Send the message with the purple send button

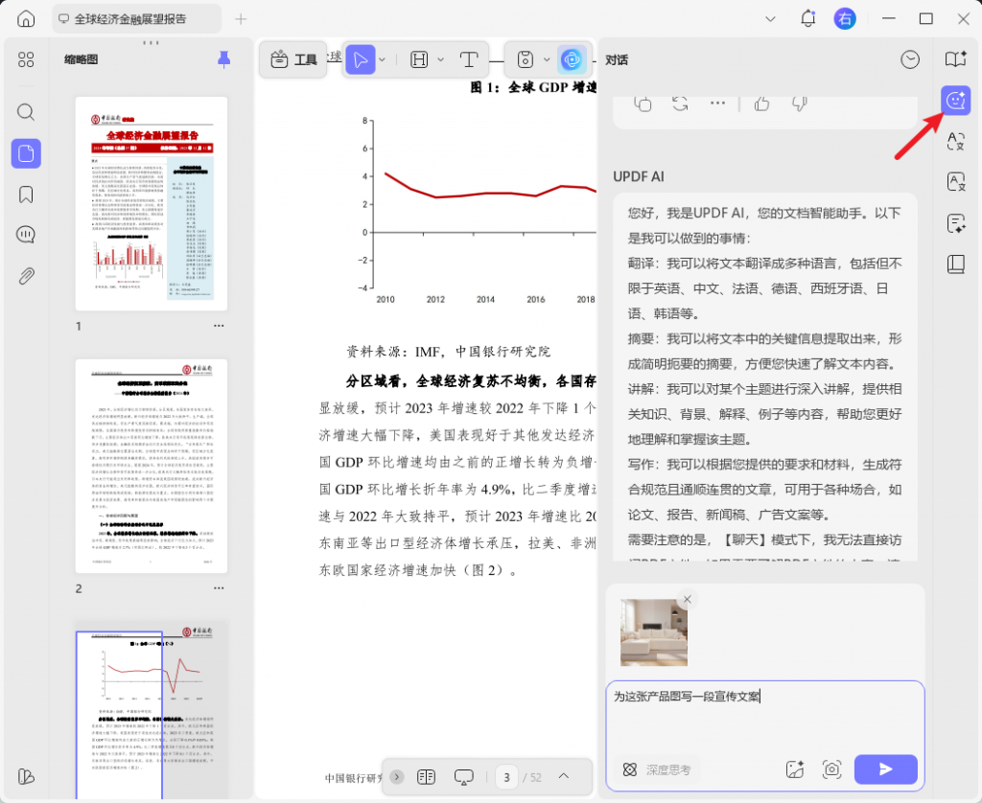(885, 769)
